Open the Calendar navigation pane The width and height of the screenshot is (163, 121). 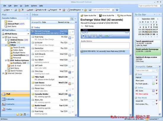coord(16,99)
